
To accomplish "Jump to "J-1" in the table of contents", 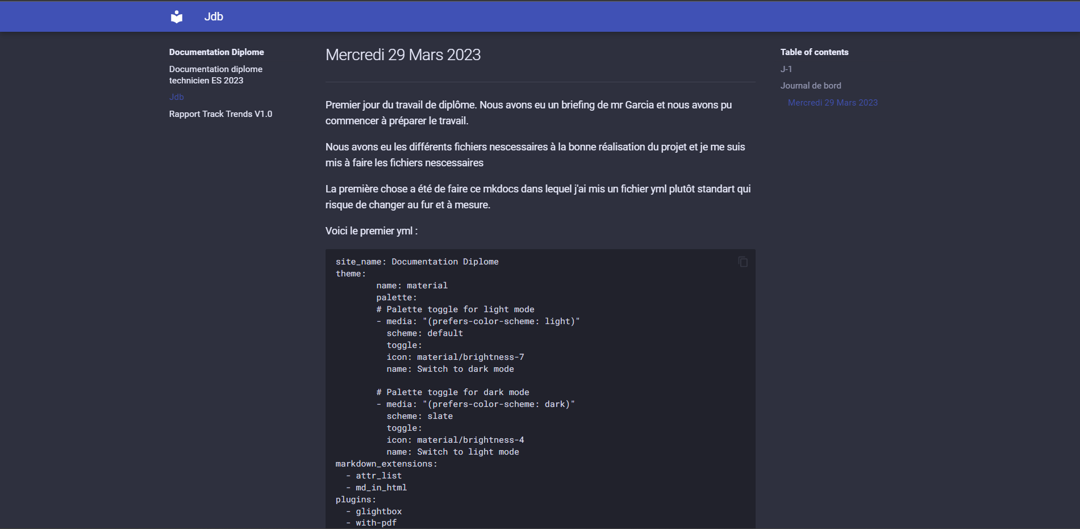I will (786, 69).
